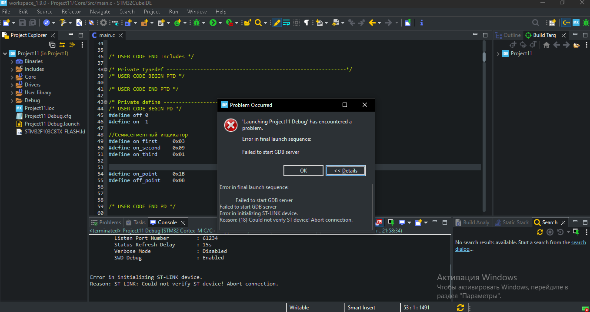Click the Details button to collapse error details
590x312 pixels.
pyautogui.click(x=346, y=171)
